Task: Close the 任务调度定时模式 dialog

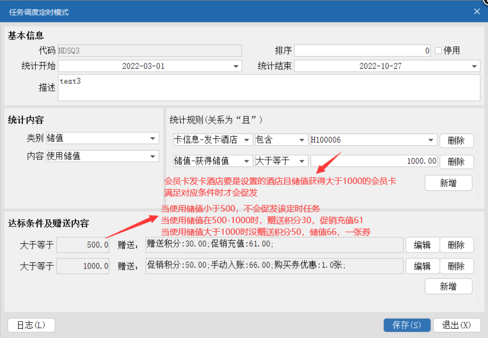Action: click(477, 12)
